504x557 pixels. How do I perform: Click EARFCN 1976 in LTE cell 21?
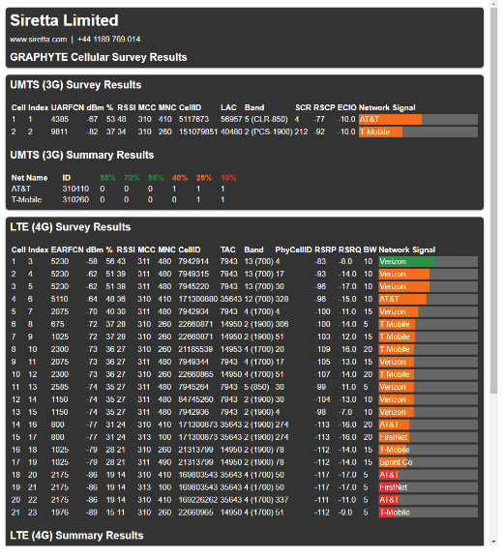pyautogui.click(x=60, y=513)
